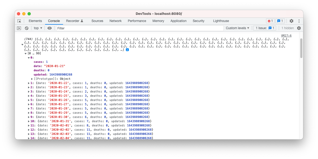318x159 pixels.
Task: Open the three-dot customize DevTools menu
Action: click(x=299, y=21)
